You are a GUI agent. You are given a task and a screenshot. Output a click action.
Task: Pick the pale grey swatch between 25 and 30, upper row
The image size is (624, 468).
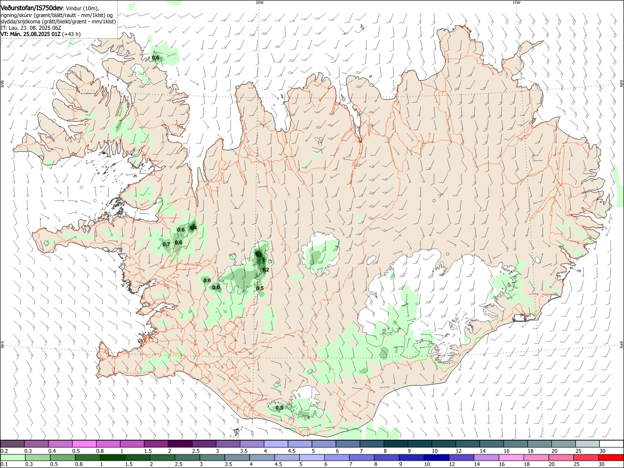coord(587,444)
